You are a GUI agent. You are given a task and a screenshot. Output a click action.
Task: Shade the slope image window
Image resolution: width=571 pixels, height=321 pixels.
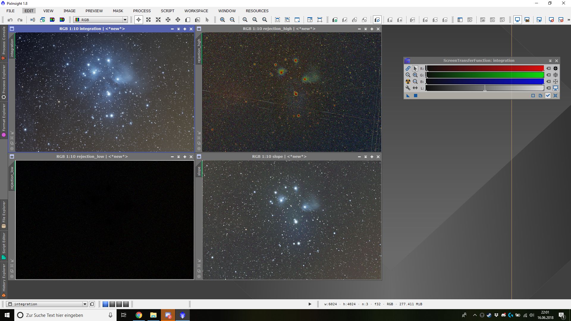click(365, 157)
